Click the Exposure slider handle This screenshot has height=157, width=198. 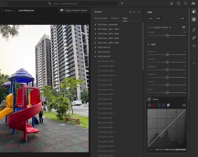[x=167, y=55]
